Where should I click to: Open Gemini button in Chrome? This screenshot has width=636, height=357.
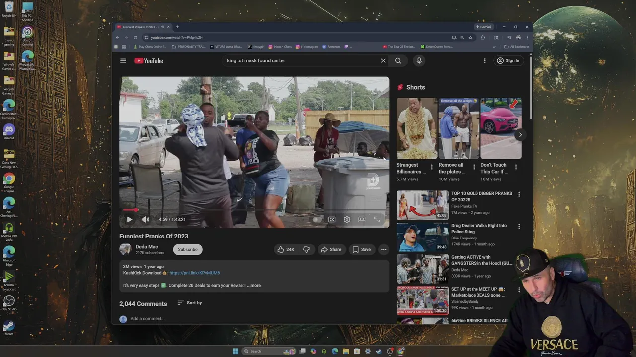tap(483, 27)
